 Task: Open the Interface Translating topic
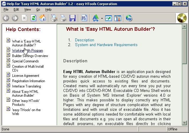27,86
